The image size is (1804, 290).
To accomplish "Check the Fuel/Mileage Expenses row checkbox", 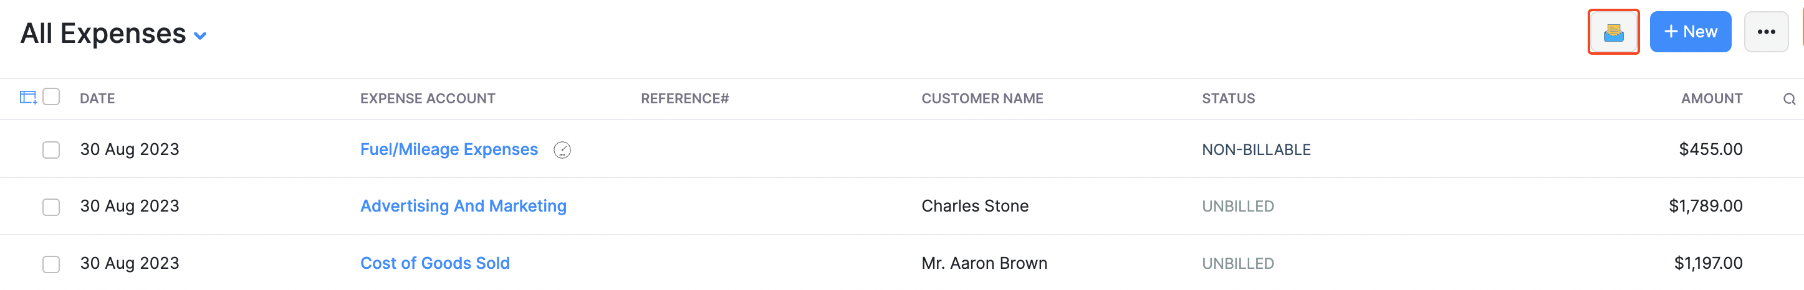I will (51, 150).
